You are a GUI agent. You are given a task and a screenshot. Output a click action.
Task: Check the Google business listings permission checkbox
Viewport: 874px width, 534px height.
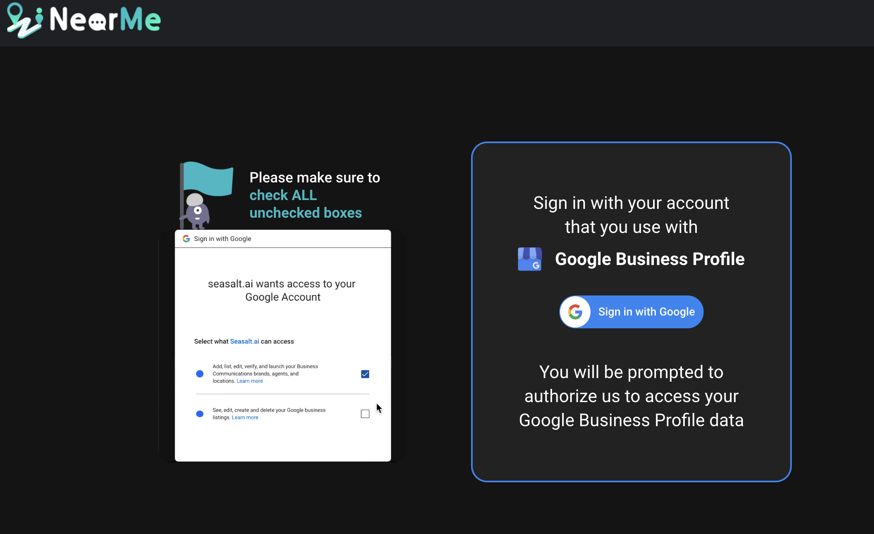pyautogui.click(x=364, y=414)
